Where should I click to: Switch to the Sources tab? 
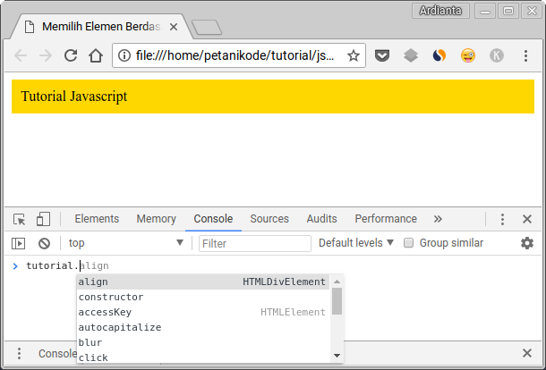click(x=269, y=219)
